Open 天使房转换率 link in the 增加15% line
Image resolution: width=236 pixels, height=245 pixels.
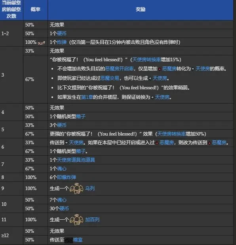(147, 60)
